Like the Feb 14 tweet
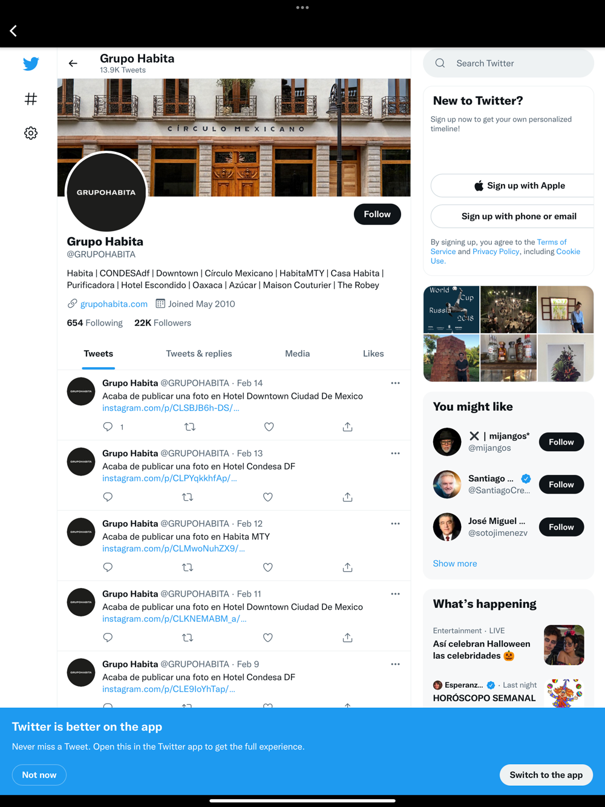Viewport: 605px width, 807px height. [x=269, y=426]
